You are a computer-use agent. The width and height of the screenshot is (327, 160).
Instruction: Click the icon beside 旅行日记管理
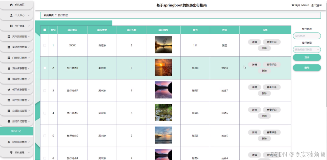click(x=9, y=122)
